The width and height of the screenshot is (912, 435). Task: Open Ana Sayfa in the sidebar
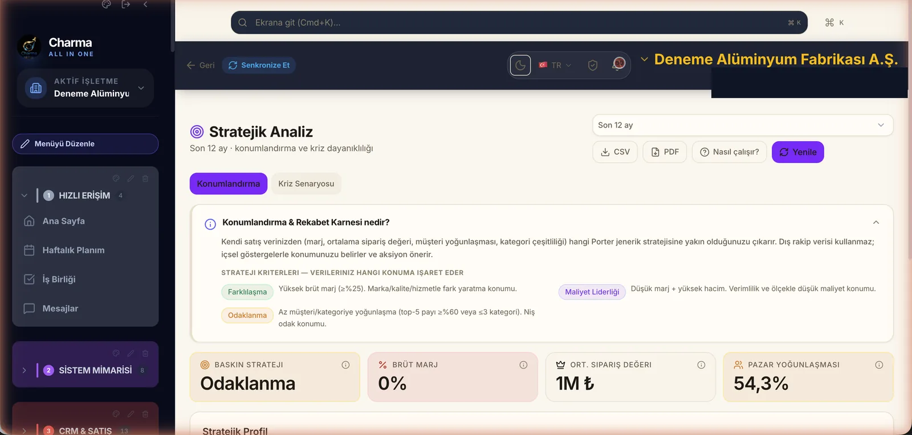[x=85, y=221]
